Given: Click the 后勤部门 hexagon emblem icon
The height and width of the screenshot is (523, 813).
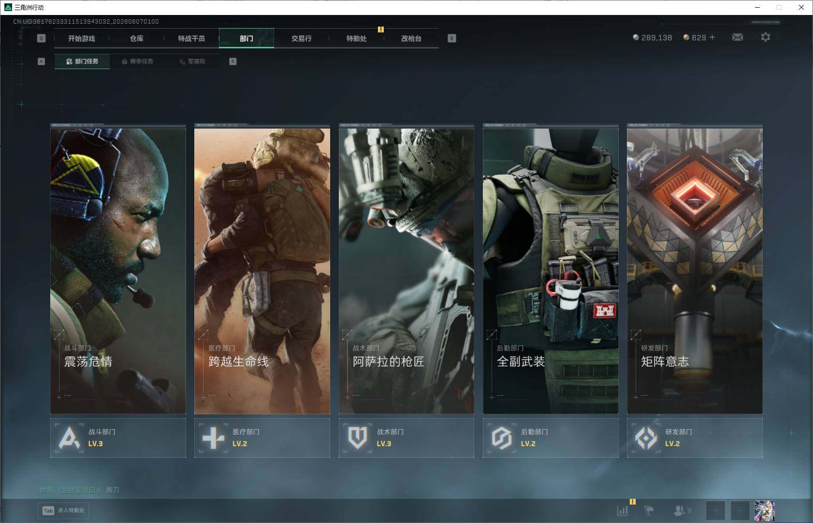Looking at the screenshot, I should coord(502,437).
